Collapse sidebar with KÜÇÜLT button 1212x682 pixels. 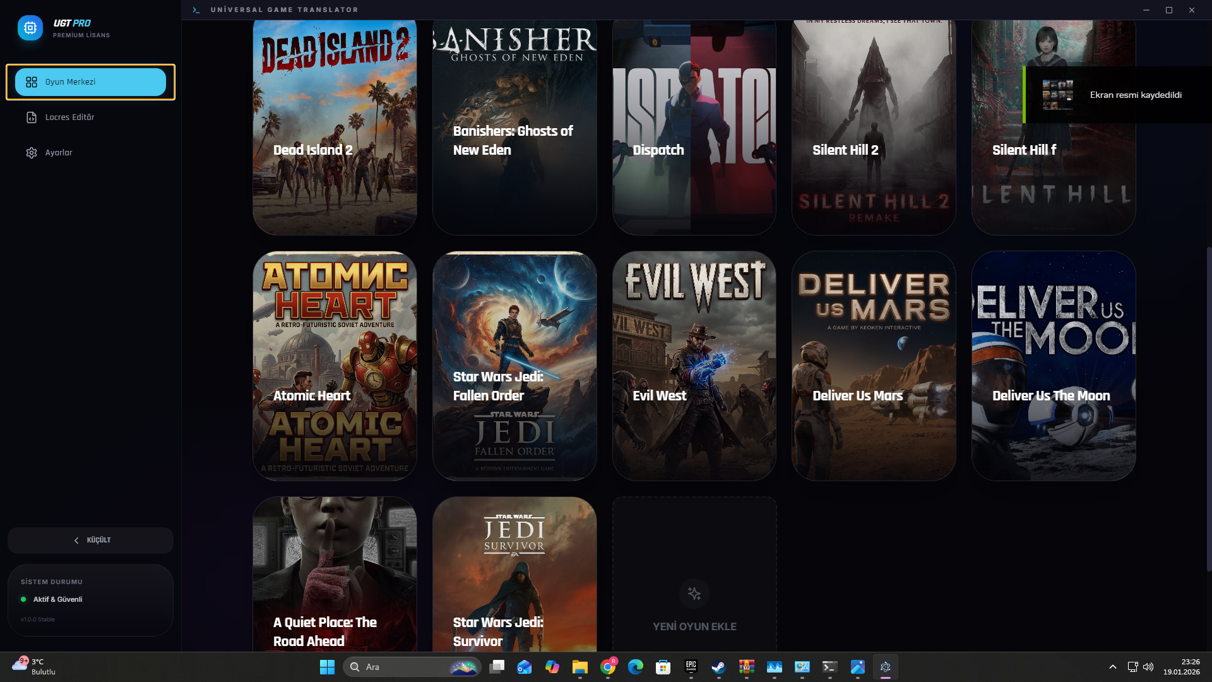(x=90, y=541)
